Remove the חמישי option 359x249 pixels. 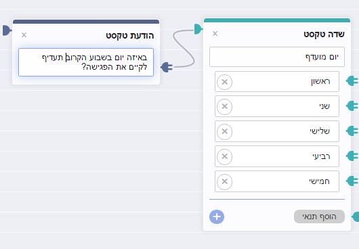[225, 181]
